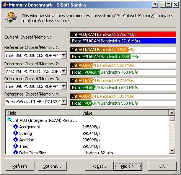Click the SiSoft Sandra title bar icon
Viewport: 181px width, 175px height.
point(5,5)
